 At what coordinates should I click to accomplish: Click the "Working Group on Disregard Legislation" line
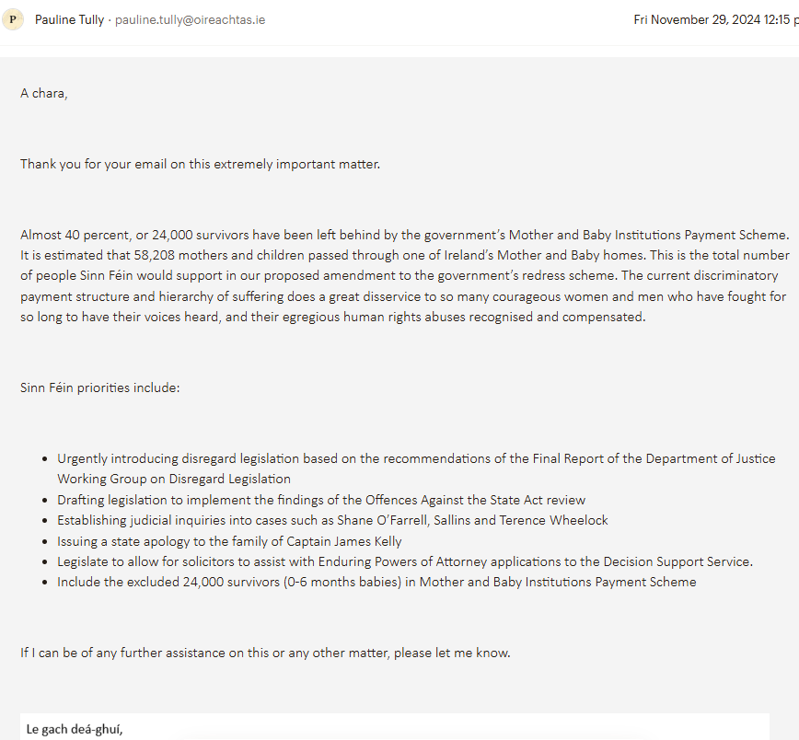(x=174, y=479)
